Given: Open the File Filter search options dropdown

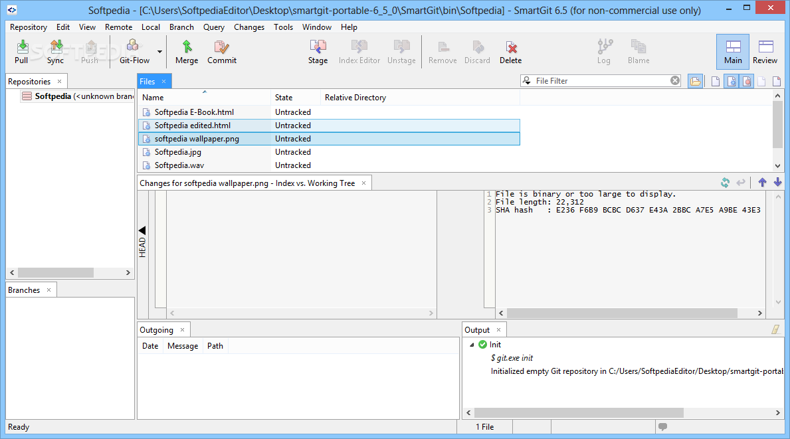Looking at the screenshot, I should click(526, 80).
